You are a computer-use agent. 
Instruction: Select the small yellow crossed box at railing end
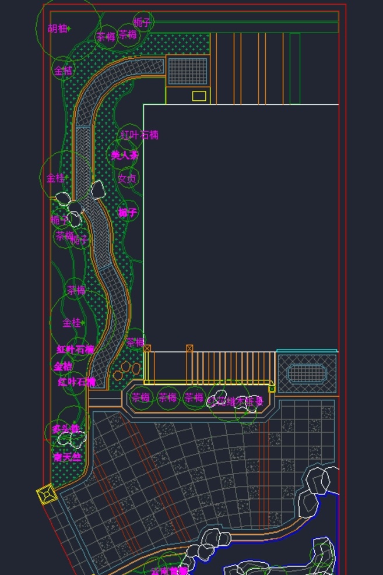[272, 389]
